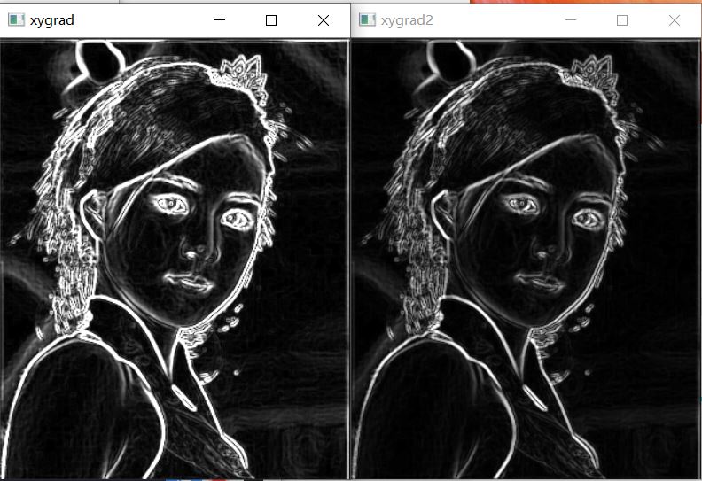702x481 pixels.
Task: Click the edge image in xygrad2 window
Action: (x=526, y=260)
